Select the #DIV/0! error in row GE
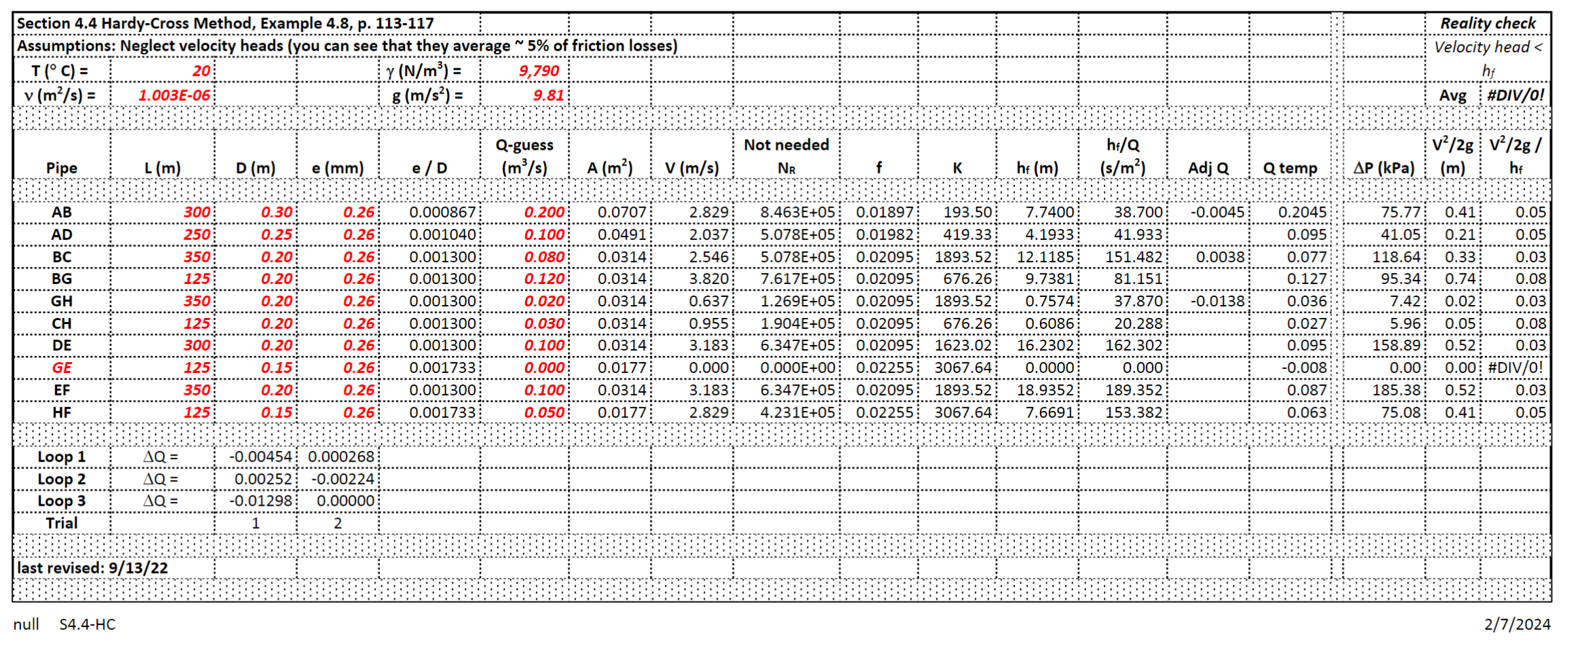 [x=1516, y=367]
